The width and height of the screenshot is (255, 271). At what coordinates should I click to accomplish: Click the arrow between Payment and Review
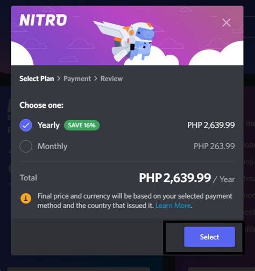pos(96,78)
